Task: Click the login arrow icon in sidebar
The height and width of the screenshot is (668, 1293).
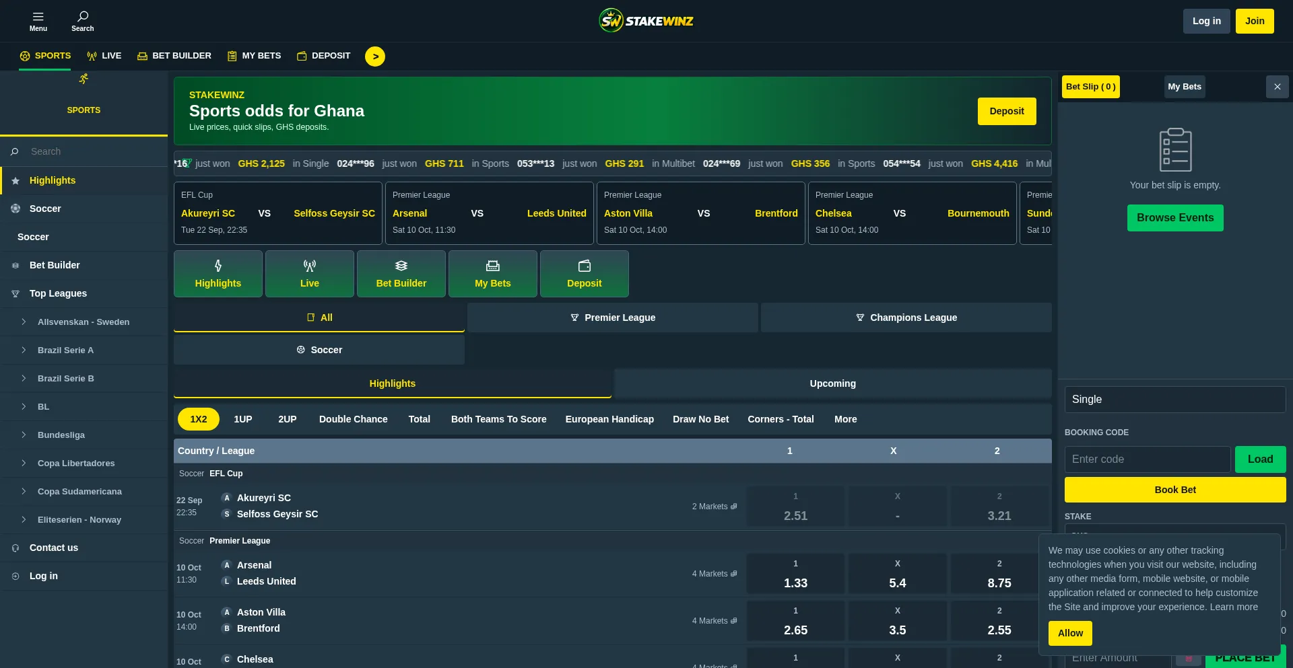Action: tap(15, 577)
